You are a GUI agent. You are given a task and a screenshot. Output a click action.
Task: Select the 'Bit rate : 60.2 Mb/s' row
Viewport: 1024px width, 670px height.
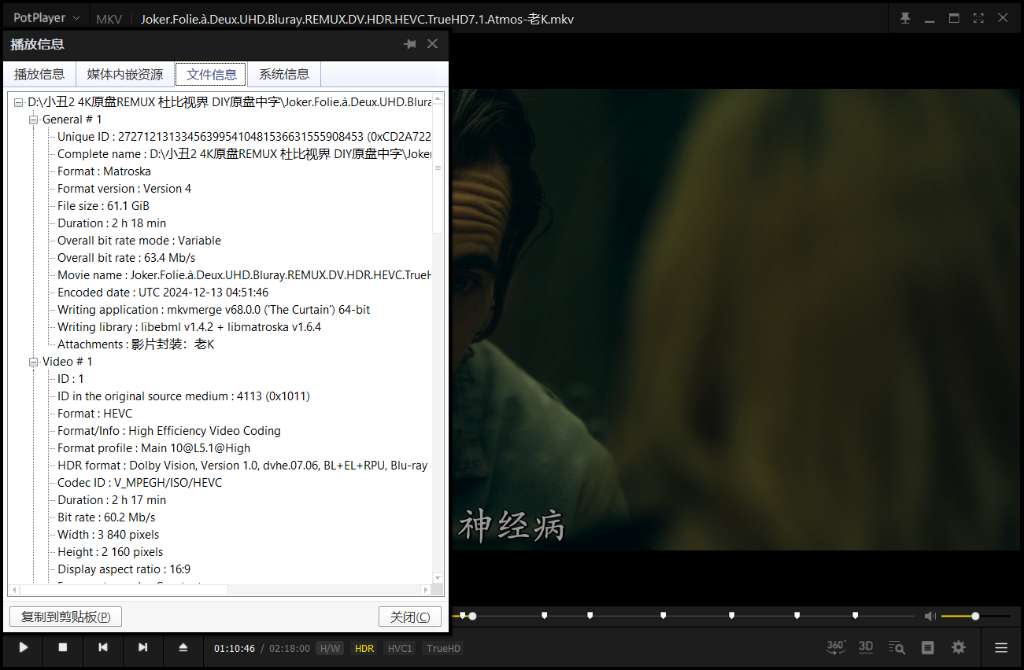click(x=106, y=517)
